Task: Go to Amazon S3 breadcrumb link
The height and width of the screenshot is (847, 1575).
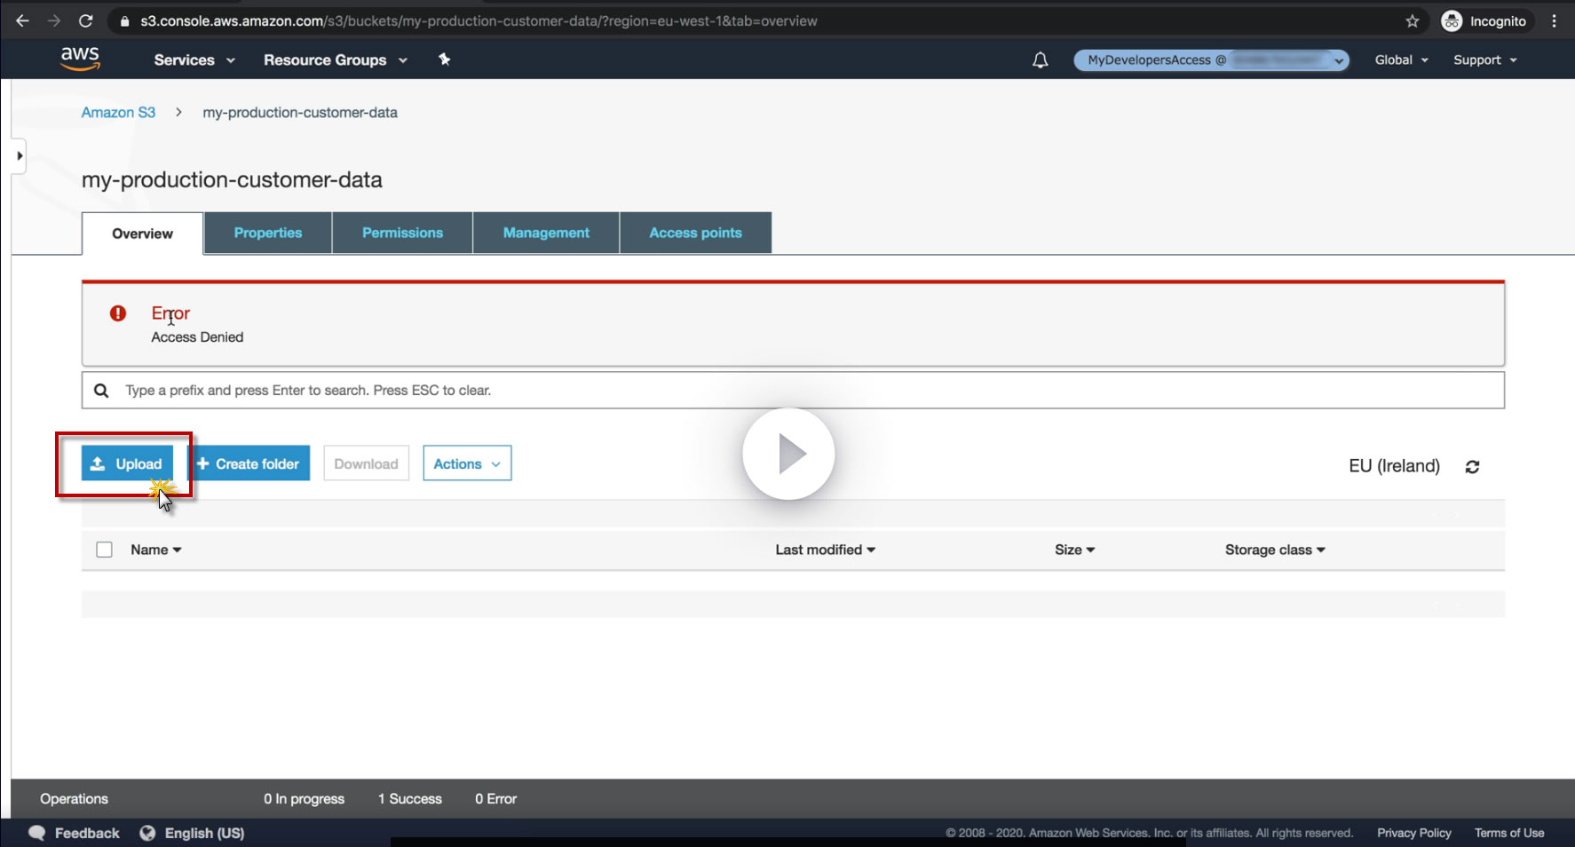Action: (x=118, y=113)
